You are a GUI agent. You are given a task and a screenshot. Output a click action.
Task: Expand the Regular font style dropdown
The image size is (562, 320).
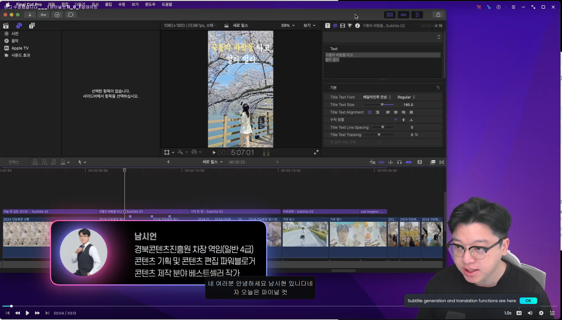(x=406, y=97)
